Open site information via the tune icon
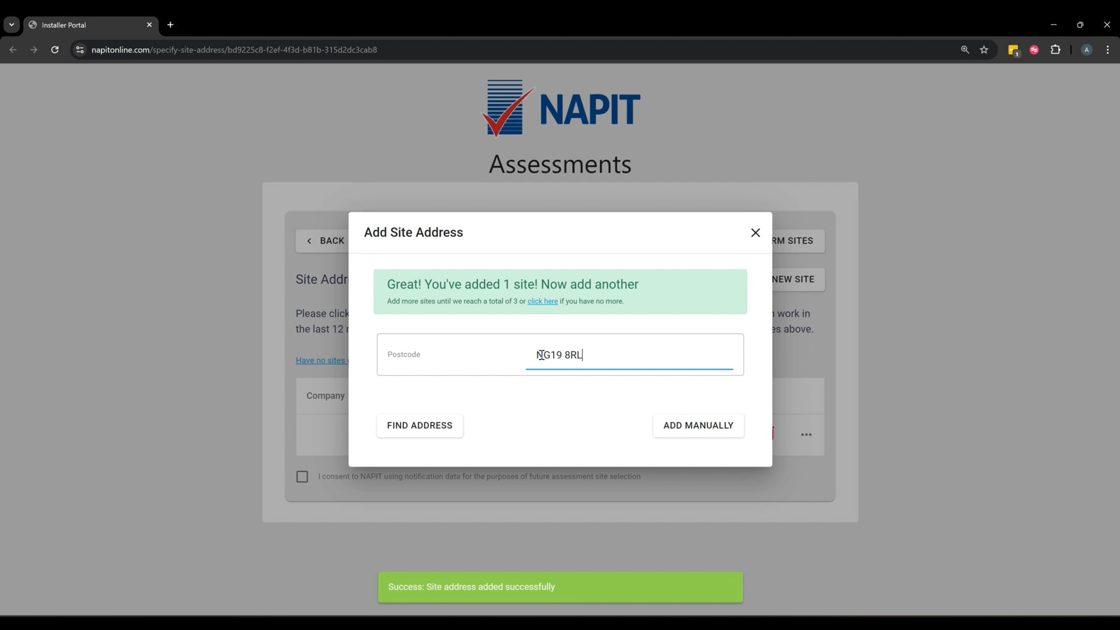The width and height of the screenshot is (1120, 630). [80, 50]
